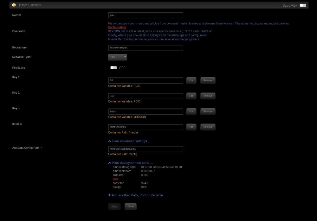This screenshot has width=317, height=221.
Task: Open the red Configuration link
Action: (x=117, y=27)
